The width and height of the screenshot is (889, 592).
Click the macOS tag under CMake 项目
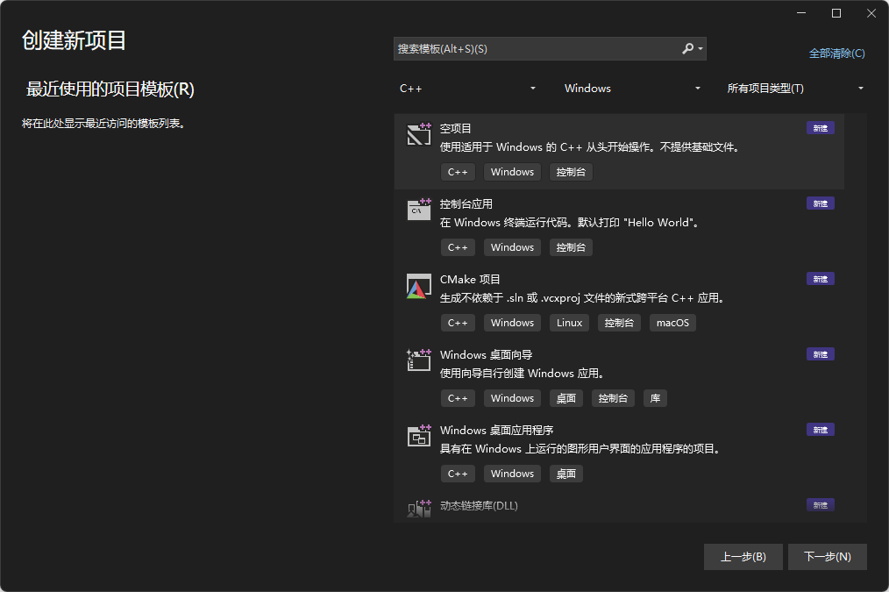click(672, 323)
